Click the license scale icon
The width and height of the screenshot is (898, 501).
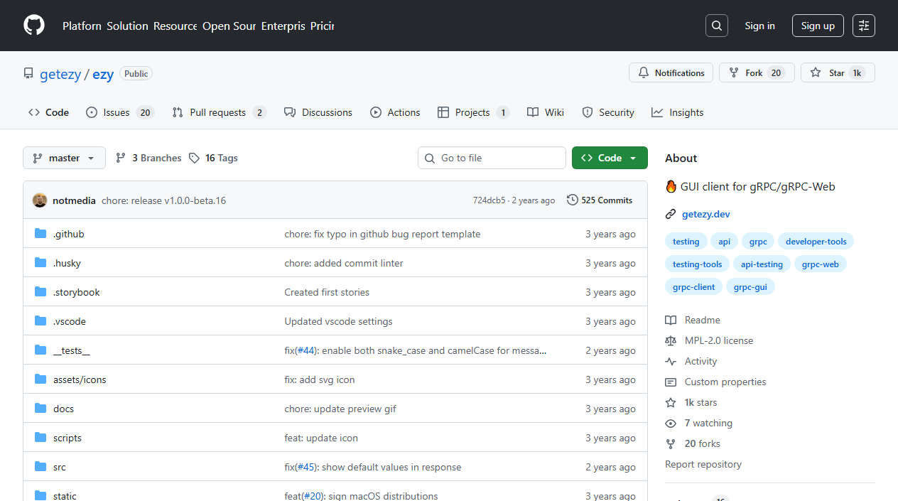(671, 340)
